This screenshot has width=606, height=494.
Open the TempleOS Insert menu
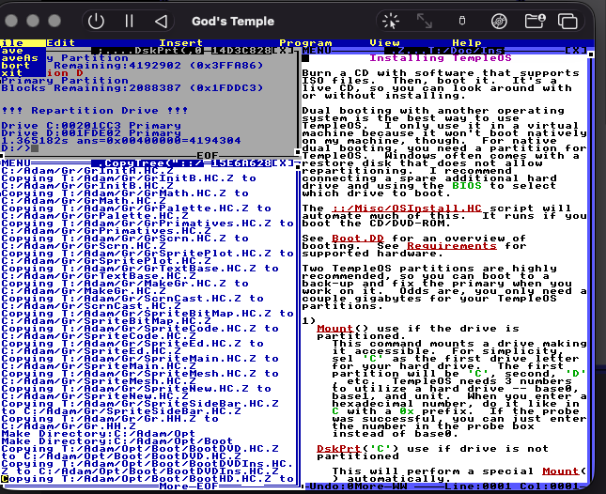click(181, 43)
